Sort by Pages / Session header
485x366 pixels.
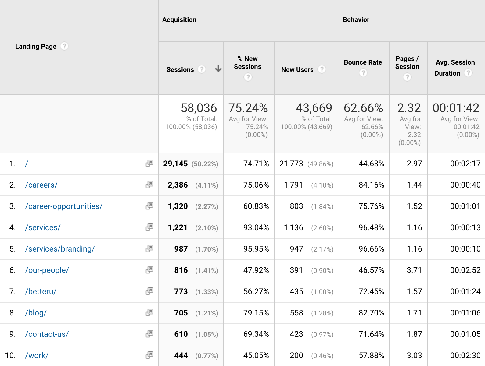[407, 63]
